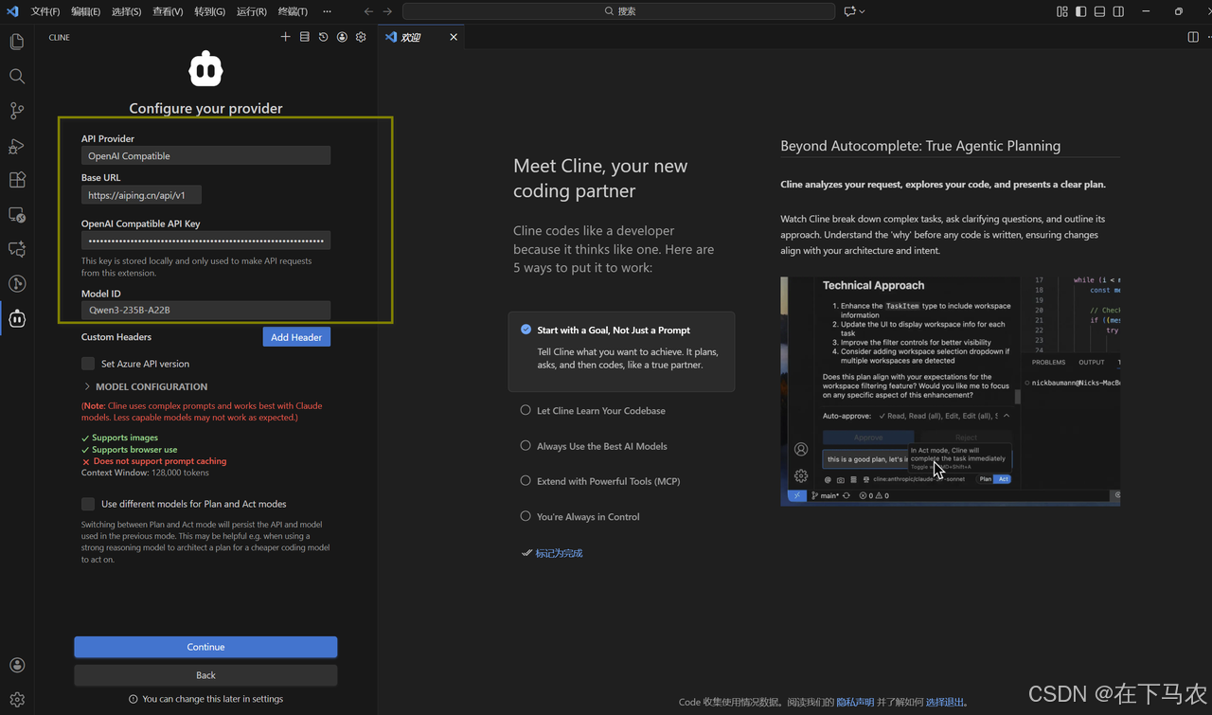Open the 选择(S) menu
The height and width of the screenshot is (715, 1212).
[x=127, y=11]
